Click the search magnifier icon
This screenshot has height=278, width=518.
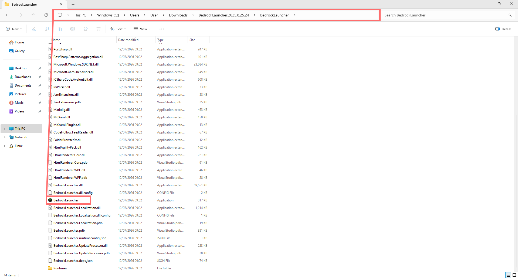point(510,15)
